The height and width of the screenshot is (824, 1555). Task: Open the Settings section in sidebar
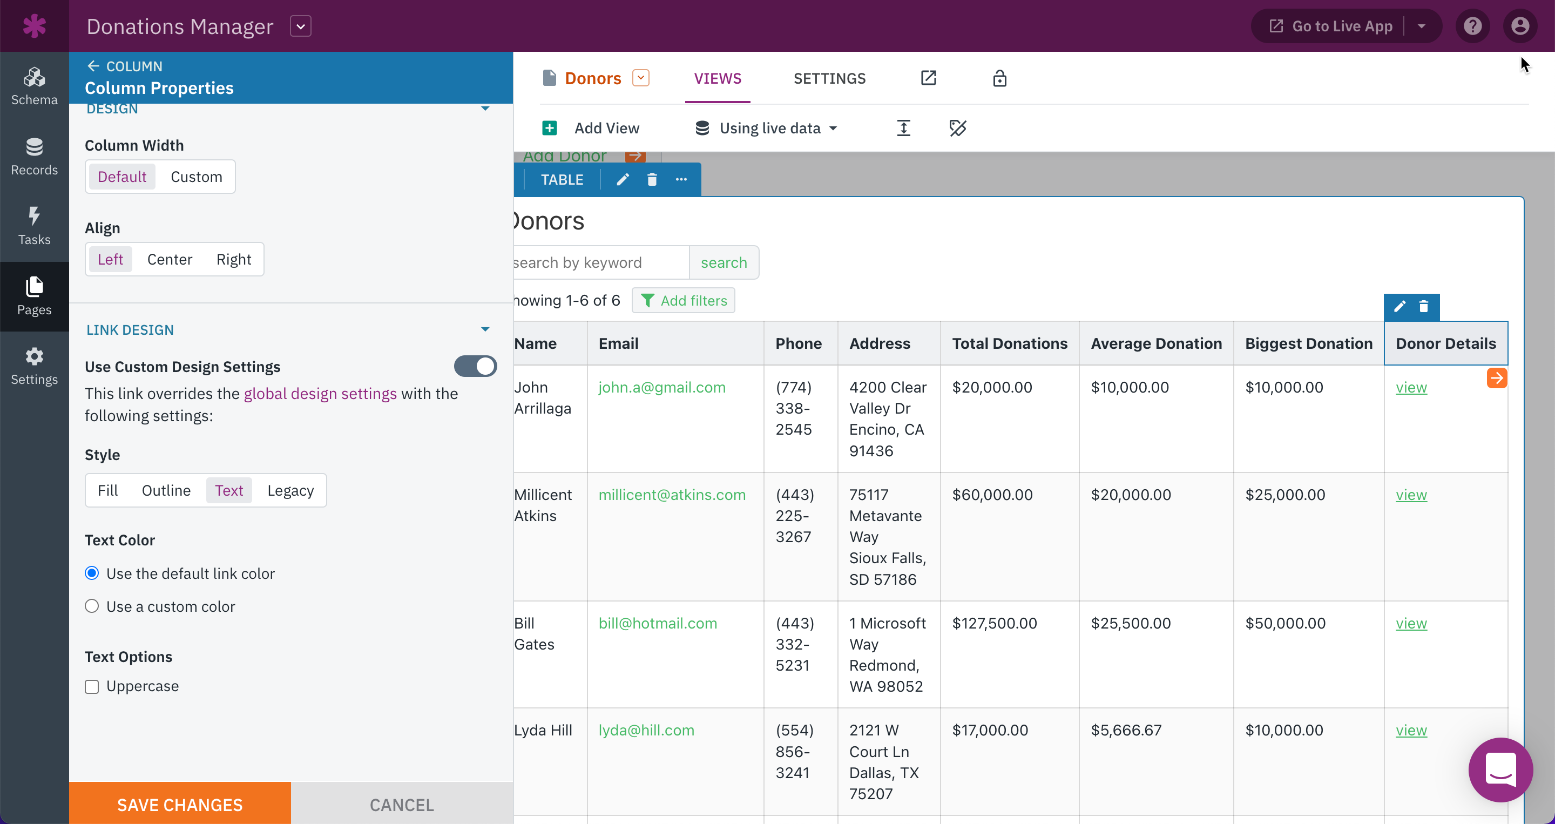(x=35, y=366)
